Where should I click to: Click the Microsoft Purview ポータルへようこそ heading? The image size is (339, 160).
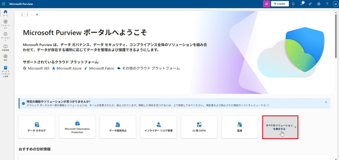pos(85,33)
